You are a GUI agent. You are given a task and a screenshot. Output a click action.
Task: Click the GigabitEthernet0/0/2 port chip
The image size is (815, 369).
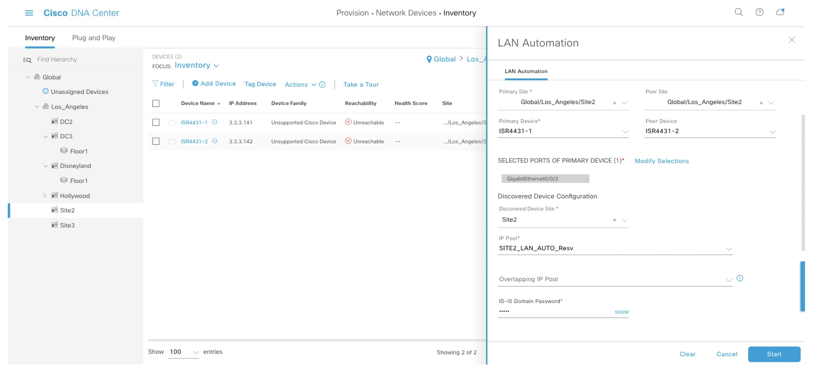click(x=545, y=179)
